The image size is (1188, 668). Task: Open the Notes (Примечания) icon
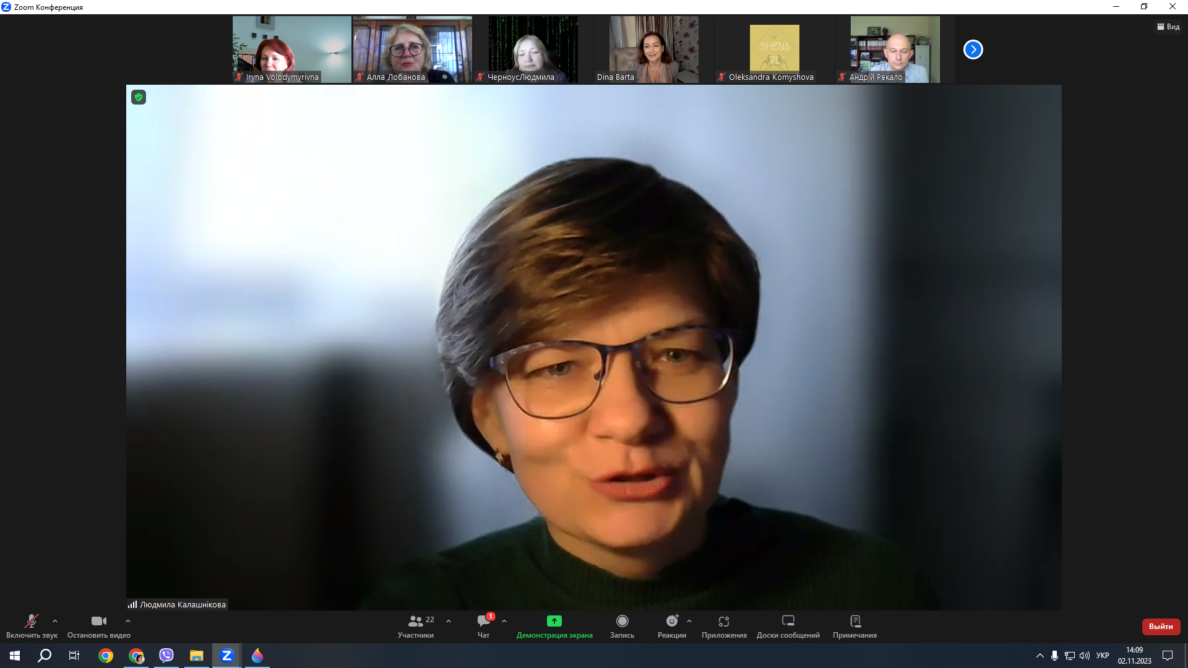[x=855, y=621]
